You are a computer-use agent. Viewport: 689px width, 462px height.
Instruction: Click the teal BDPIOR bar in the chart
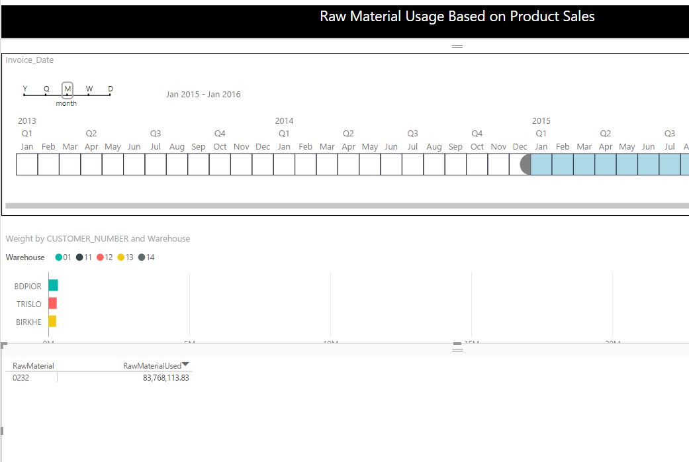pos(53,285)
